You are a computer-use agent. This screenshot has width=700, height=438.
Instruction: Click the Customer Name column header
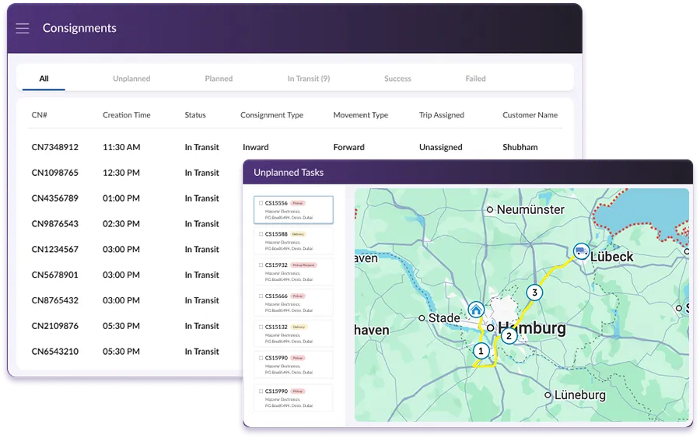pyautogui.click(x=530, y=115)
